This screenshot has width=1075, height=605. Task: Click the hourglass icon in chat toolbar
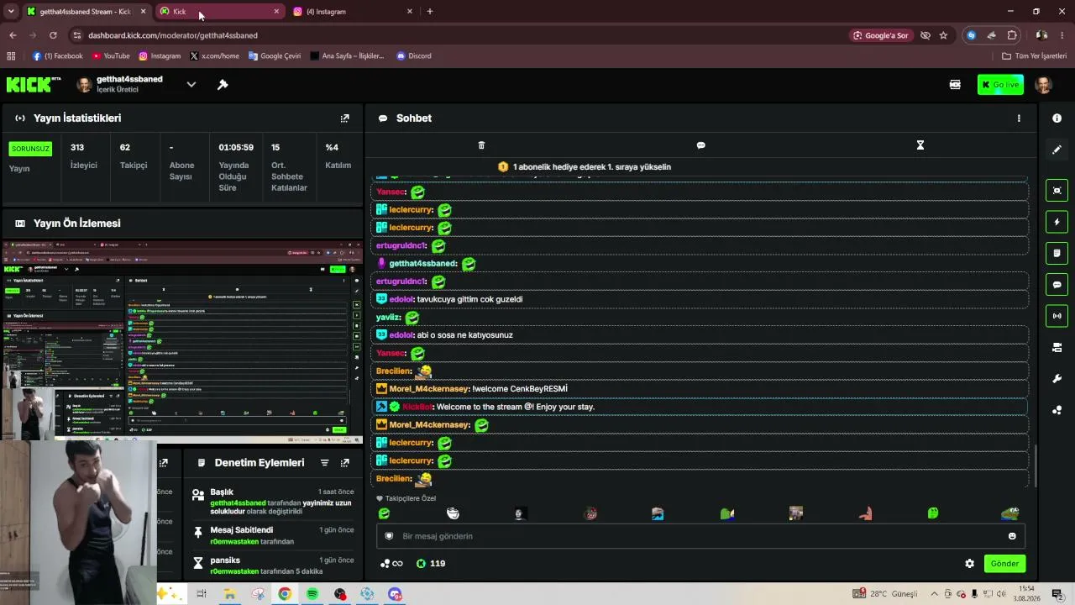920,145
